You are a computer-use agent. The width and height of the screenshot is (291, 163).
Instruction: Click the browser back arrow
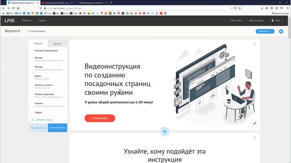[x=4, y=8]
